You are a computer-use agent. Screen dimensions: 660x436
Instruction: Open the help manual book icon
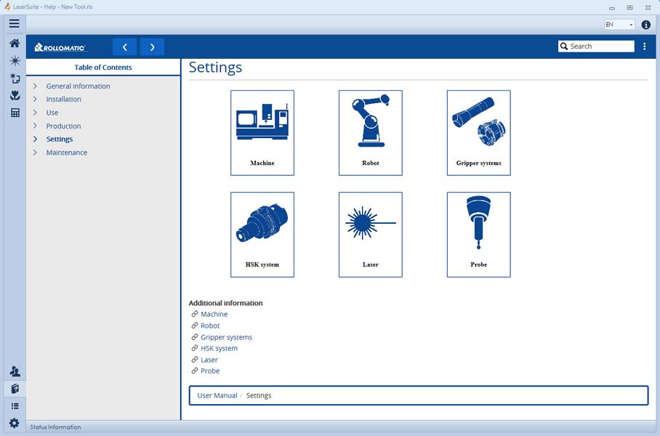point(15,389)
